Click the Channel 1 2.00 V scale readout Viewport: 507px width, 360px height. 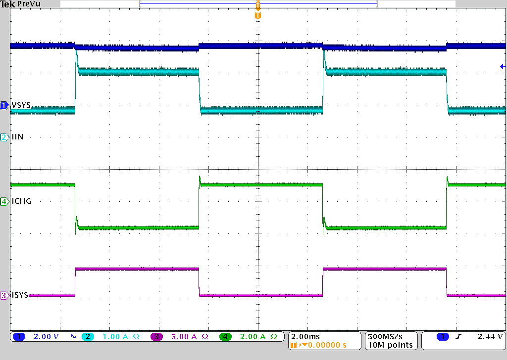tap(46, 337)
